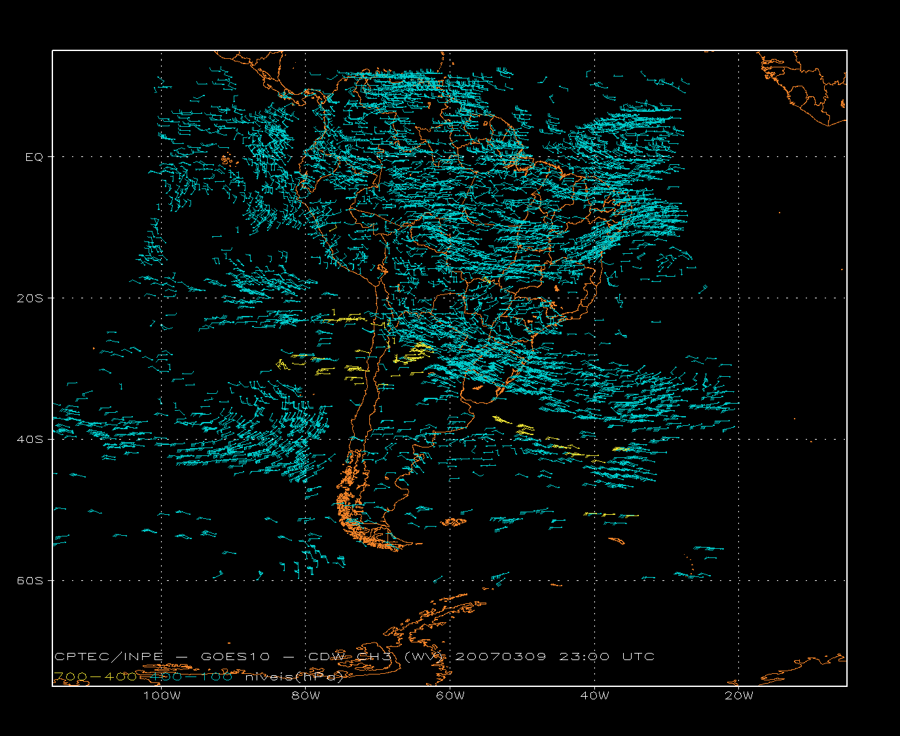Click the 20S latitude label
Screen dimensions: 900x736
(x=29, y=298)
